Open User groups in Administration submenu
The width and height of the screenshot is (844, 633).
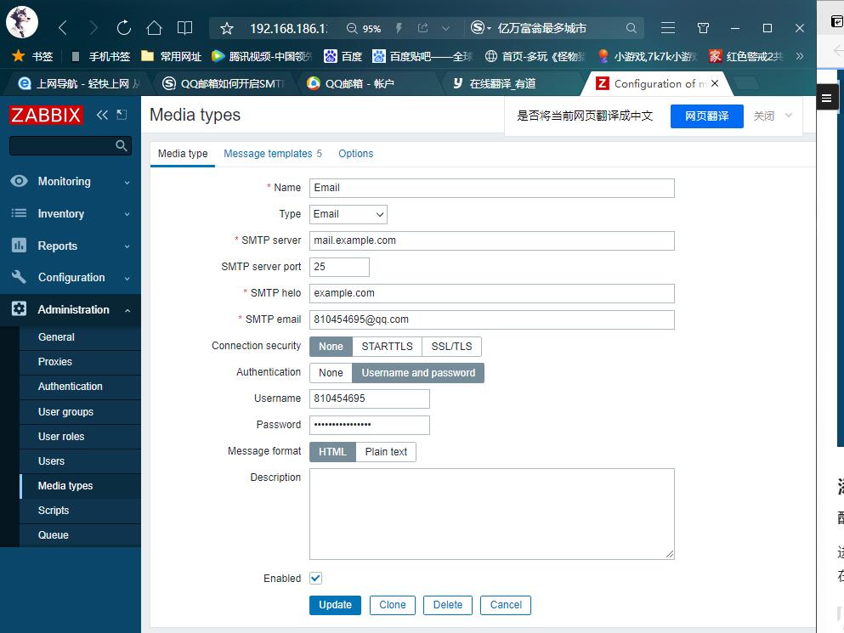click(80, 412)
